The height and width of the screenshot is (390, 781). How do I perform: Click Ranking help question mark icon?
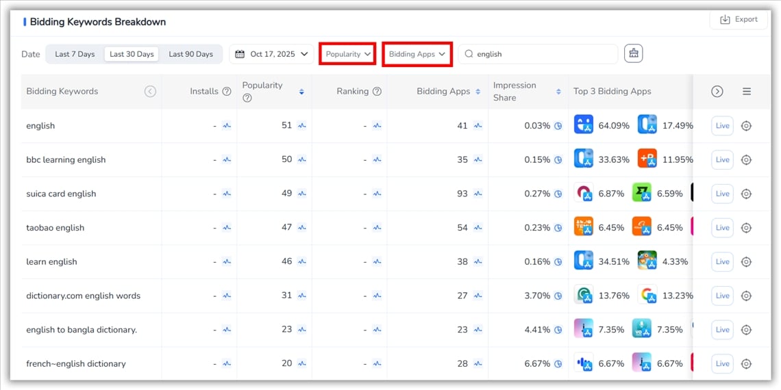(x=377, y=92)
